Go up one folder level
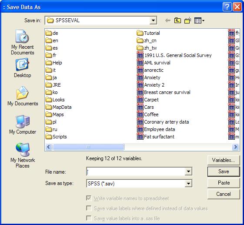Screen dimensions: 244x225 tap(177, 20)
